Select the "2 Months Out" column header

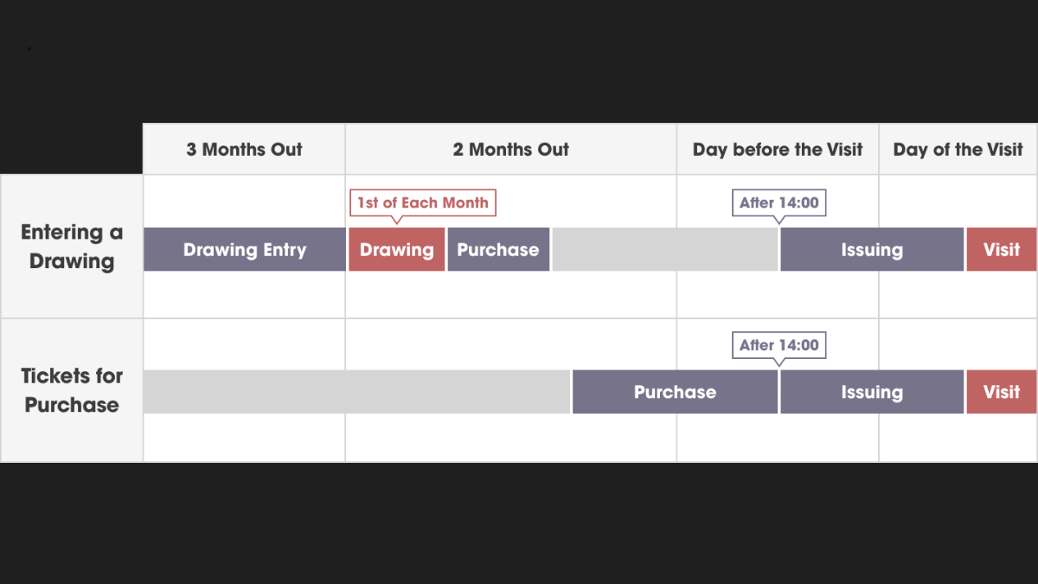(x=510, y=150)
